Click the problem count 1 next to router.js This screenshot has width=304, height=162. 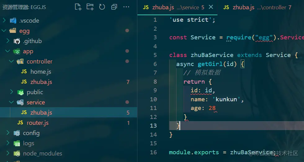pyautogui.click(x=128, y=123)
